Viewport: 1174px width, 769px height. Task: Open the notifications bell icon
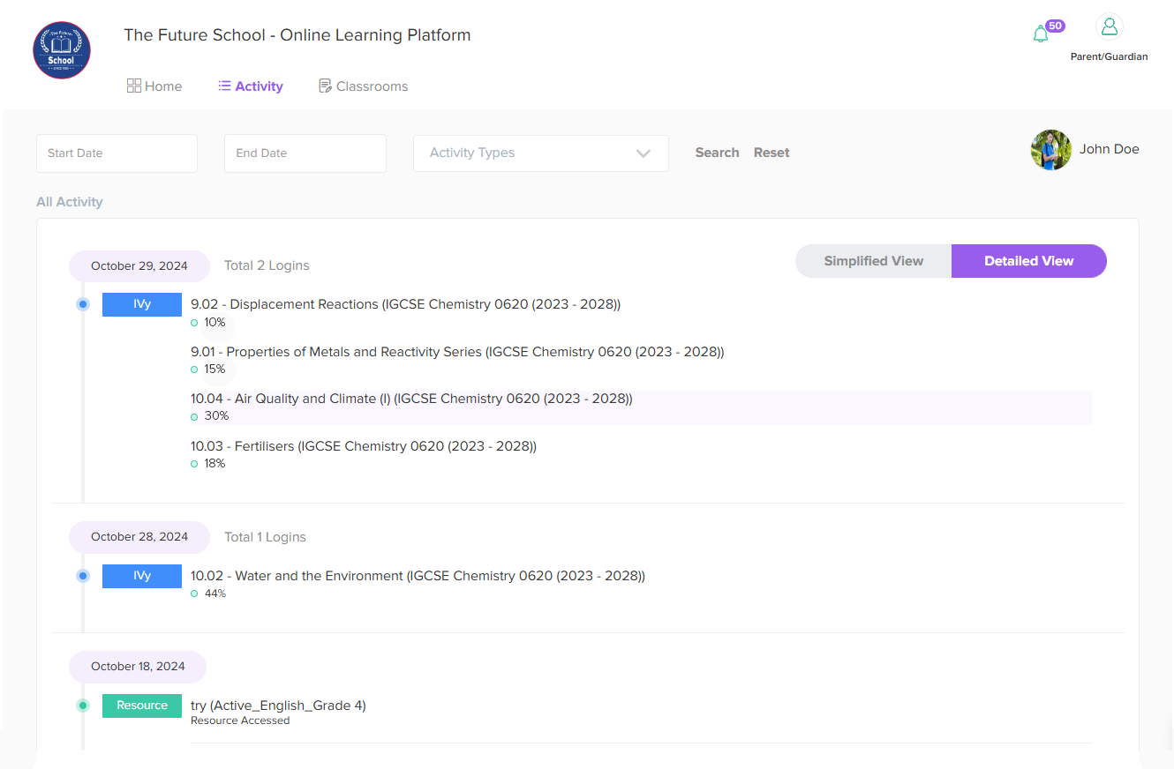[1041, 34]
